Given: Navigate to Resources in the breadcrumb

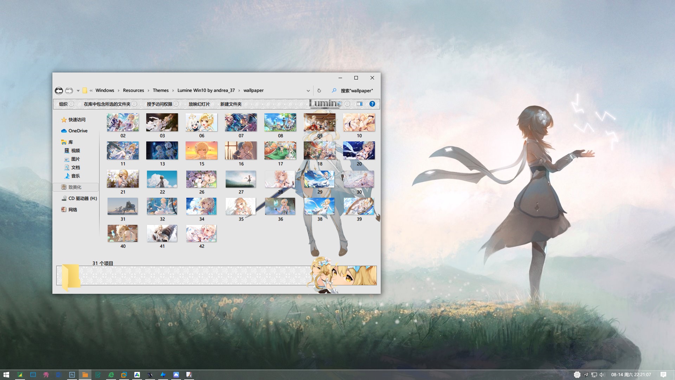Looking at the screenshot, I should [134, 90].
